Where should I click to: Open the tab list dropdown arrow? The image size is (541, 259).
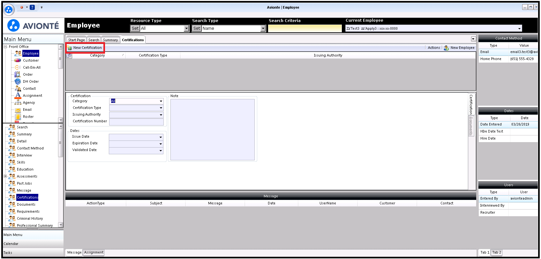point(473,39)
